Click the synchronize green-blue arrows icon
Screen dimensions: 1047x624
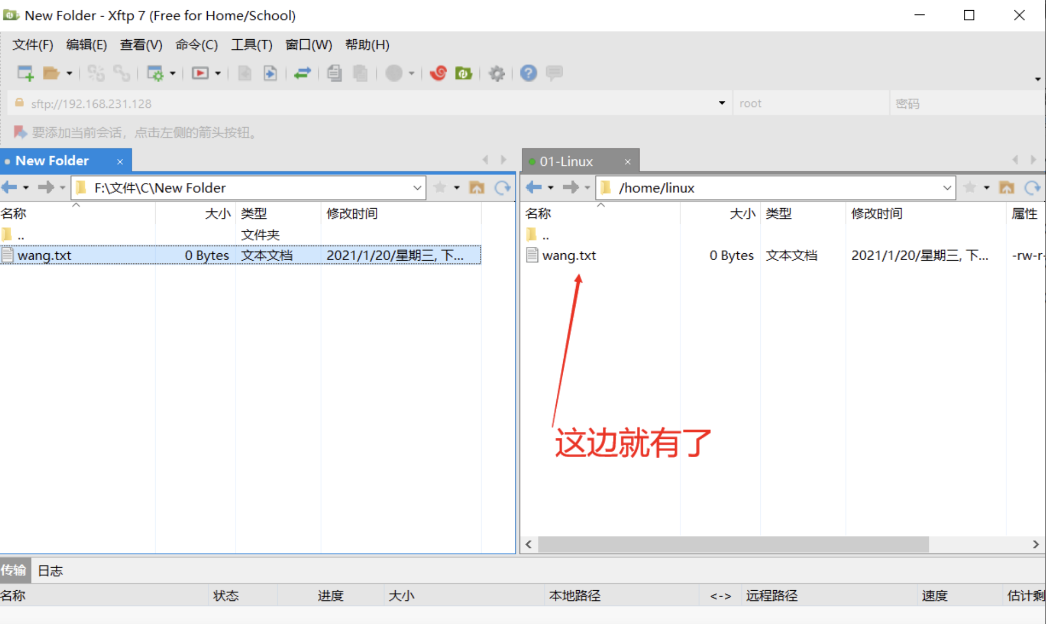302,73
